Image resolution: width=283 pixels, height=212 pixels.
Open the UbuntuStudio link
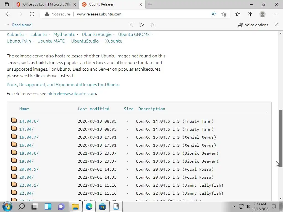(x=85, y=41)
